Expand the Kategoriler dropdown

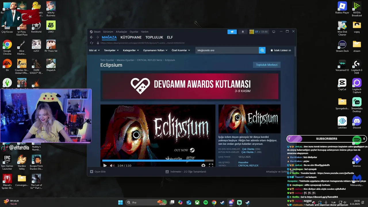131,50
